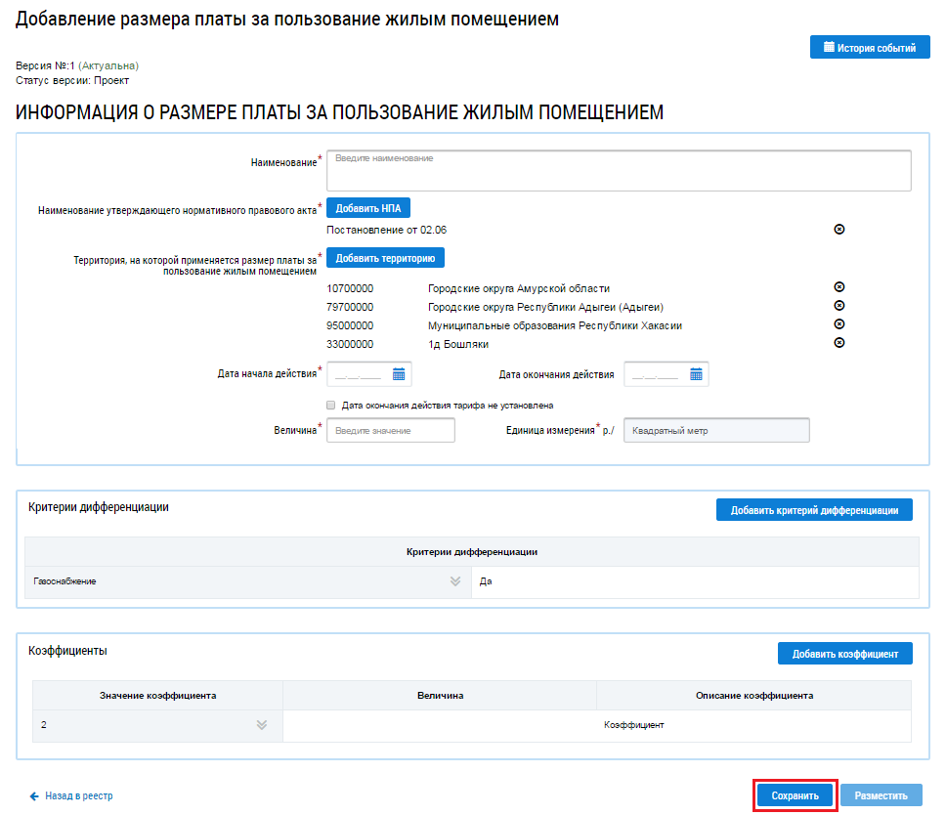Expand the Газоснабжение criterion row

pyautogui.click(x=454, y=581)
